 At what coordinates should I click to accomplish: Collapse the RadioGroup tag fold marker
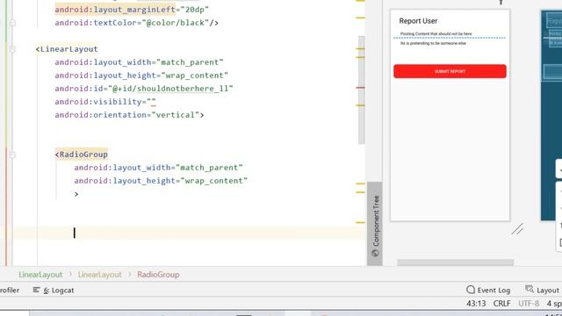click(12, 154)
